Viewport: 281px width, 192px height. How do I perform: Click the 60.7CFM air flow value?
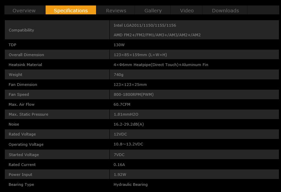pyautogui.click(x=122, y=104)
